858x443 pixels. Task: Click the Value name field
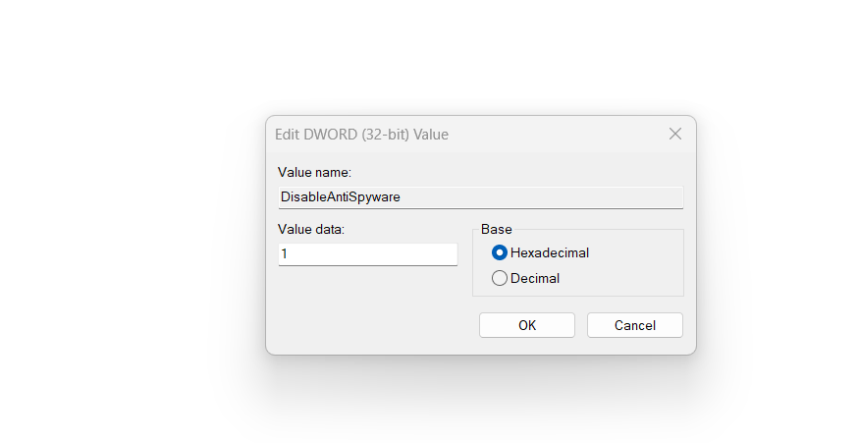[x=481, y=196]
